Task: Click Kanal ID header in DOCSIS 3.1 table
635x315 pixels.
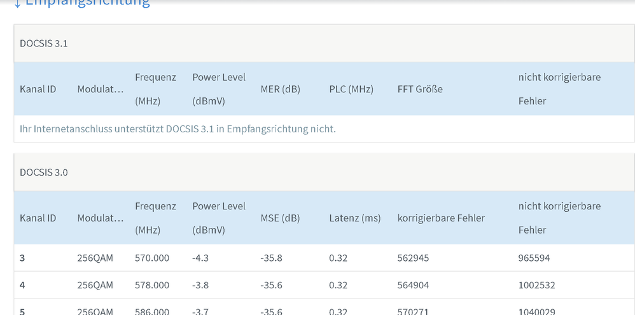Action: click(38, 89)
